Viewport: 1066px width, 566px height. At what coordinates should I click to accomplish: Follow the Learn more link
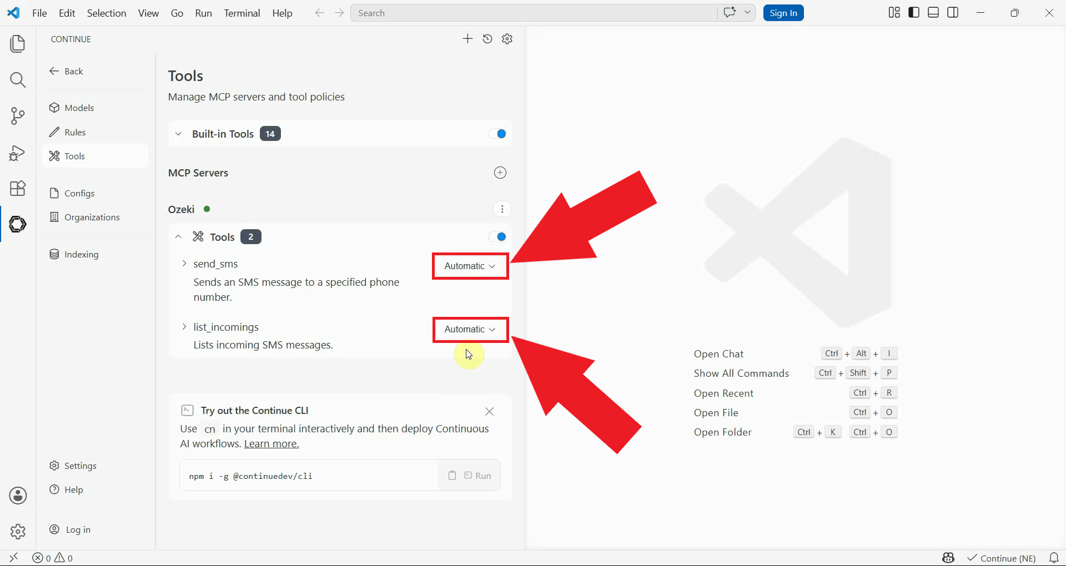(x=271, y=443)
